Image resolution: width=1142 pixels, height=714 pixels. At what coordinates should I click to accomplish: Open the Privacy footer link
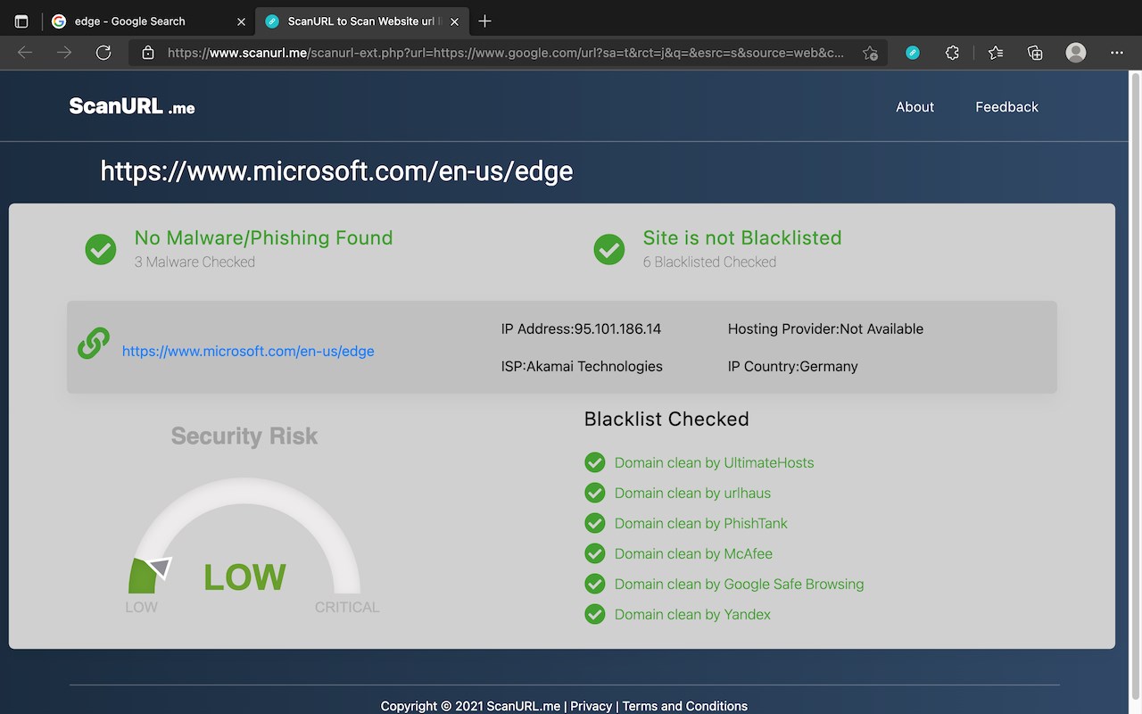point(591,706)
